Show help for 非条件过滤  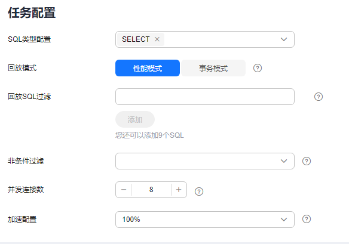306,161
